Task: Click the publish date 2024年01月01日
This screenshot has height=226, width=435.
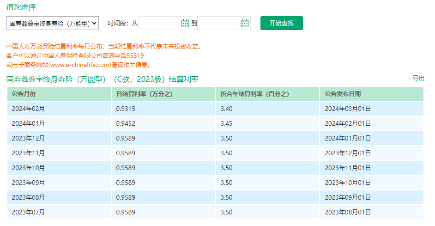Action: 348,138
